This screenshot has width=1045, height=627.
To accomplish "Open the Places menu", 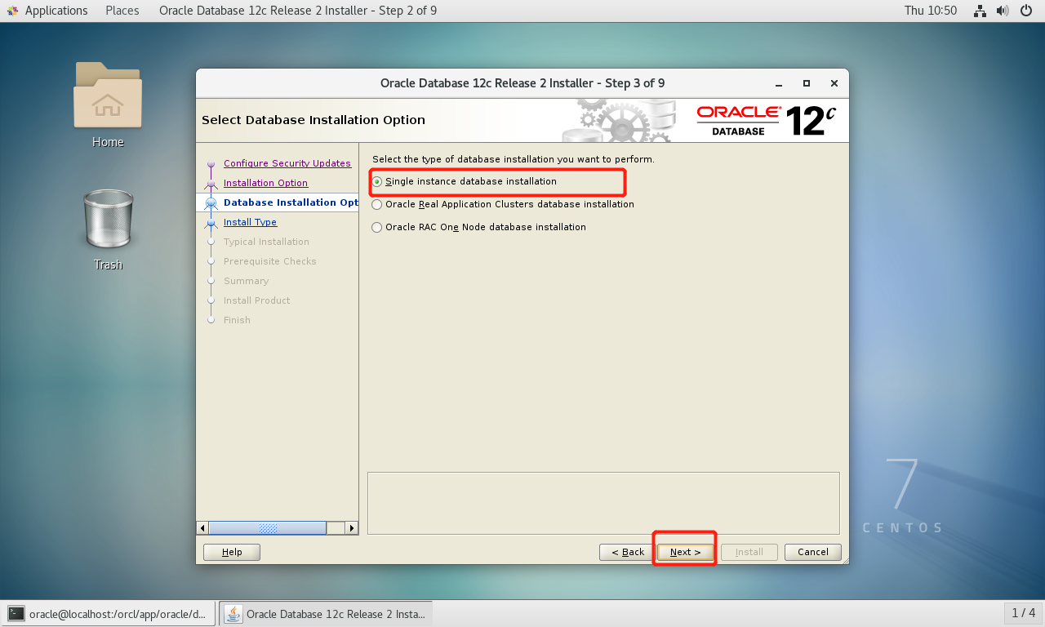I will click(x=122, y=11).
